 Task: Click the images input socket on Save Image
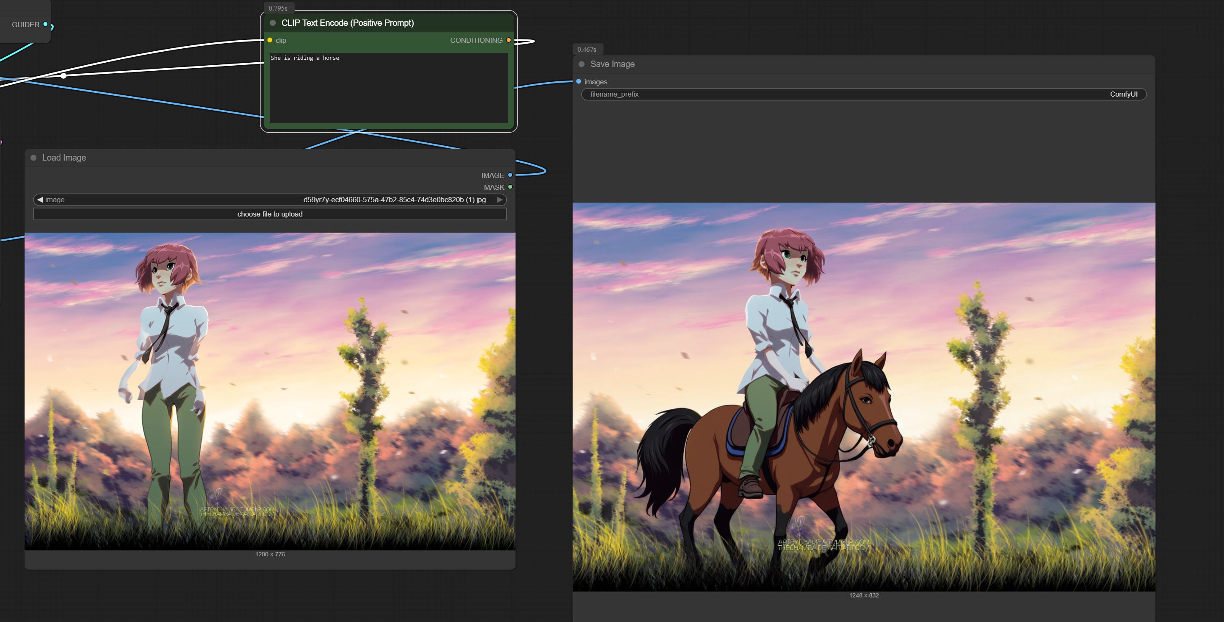point(579,82)
